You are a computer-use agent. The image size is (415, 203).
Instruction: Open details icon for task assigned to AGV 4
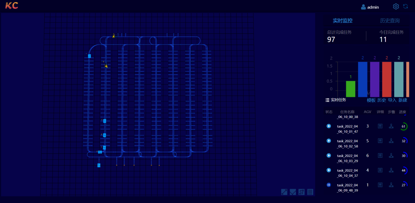380,170
